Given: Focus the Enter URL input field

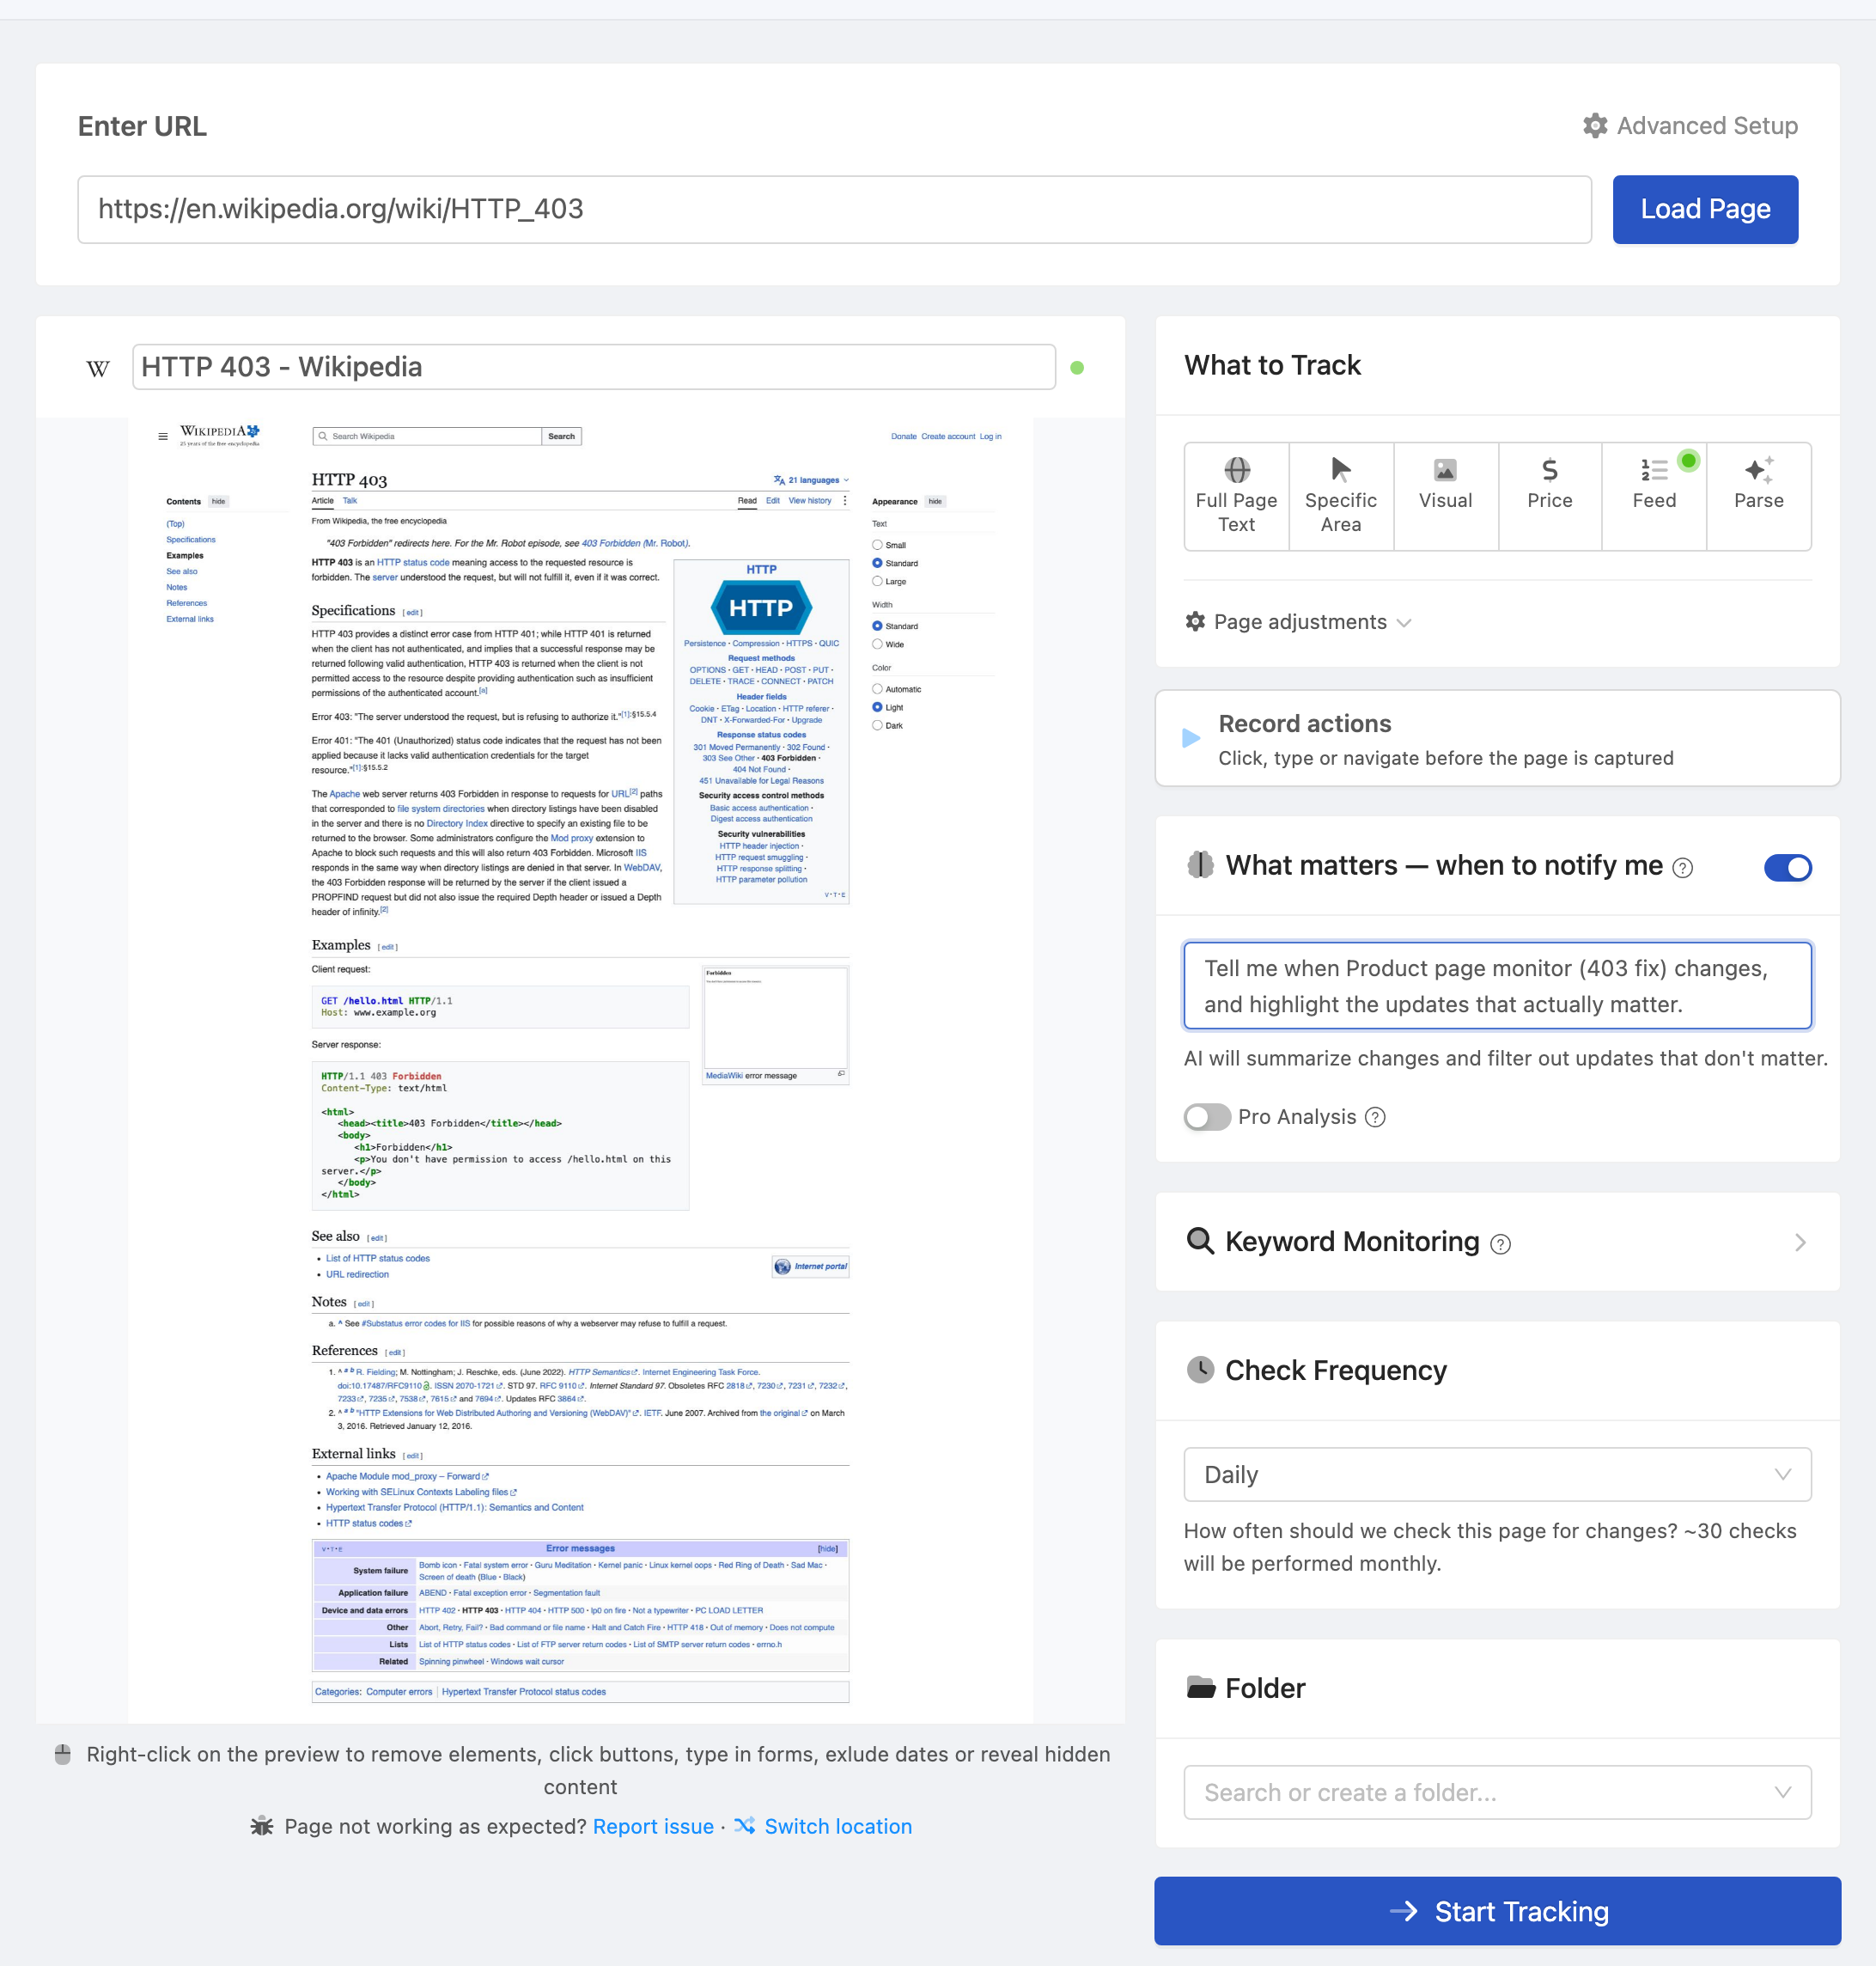Looking at the screenshot, I should click(834, 211).
